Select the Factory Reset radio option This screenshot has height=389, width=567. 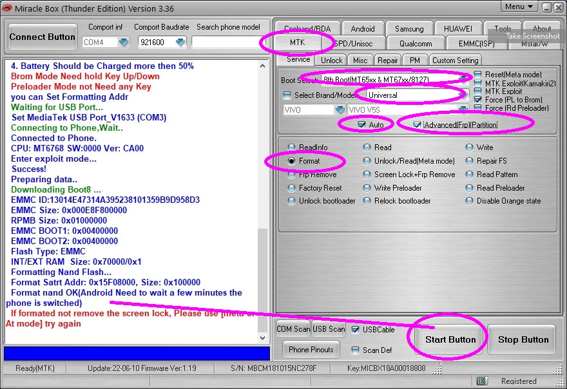(291, 188)
